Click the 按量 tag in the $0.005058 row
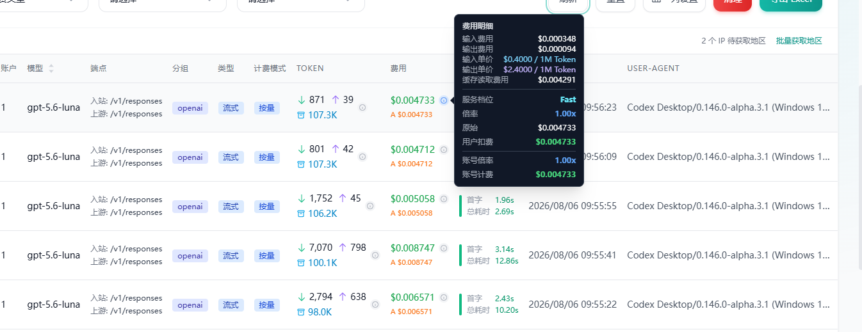The height and width of the screenshot is (332, 862). [266, 207]
